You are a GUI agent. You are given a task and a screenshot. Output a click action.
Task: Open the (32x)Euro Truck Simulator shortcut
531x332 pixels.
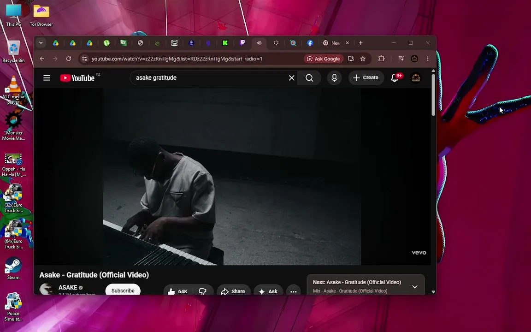[13, 199]
